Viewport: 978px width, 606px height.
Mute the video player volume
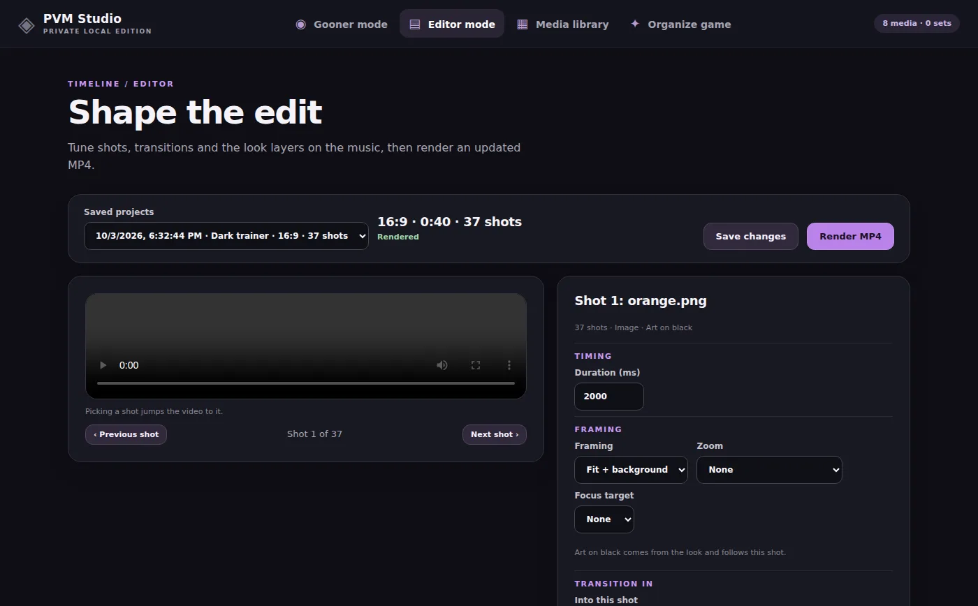(x=442, y=365)
